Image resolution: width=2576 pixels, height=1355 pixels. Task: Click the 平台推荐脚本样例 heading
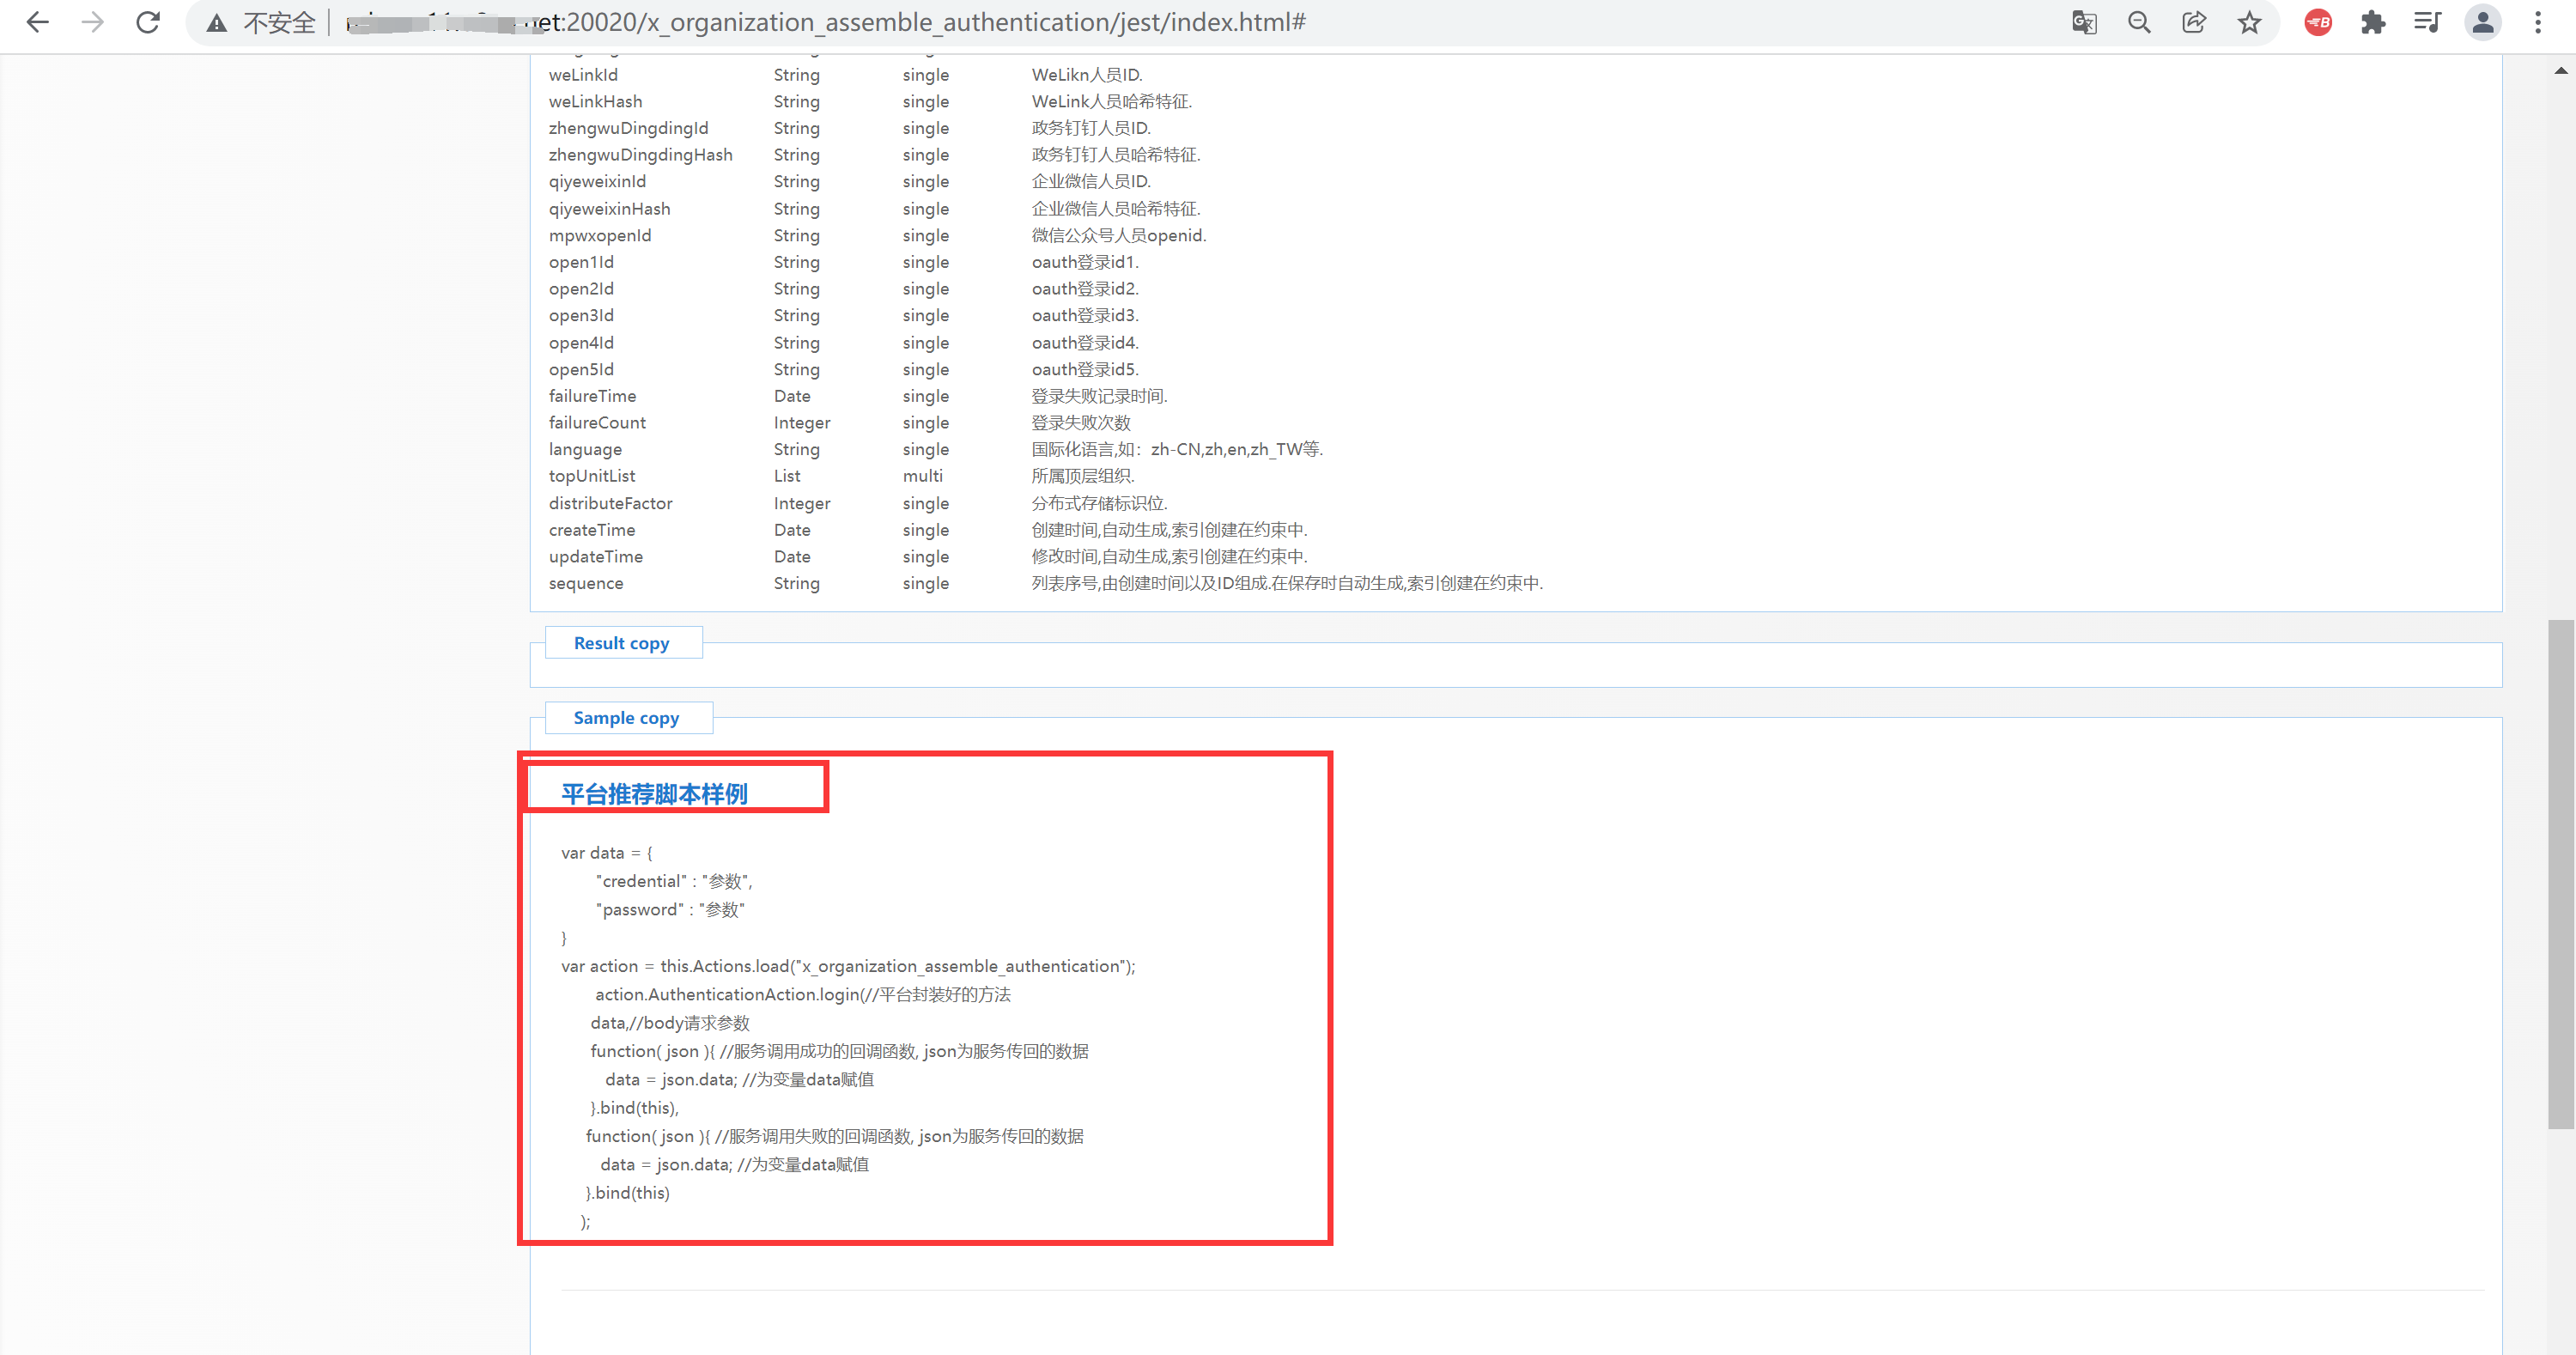[x=654, y=794]
